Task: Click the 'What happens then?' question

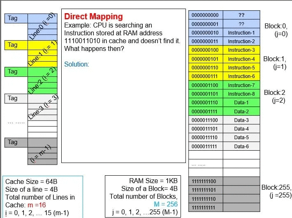Action: click(94, 49)
